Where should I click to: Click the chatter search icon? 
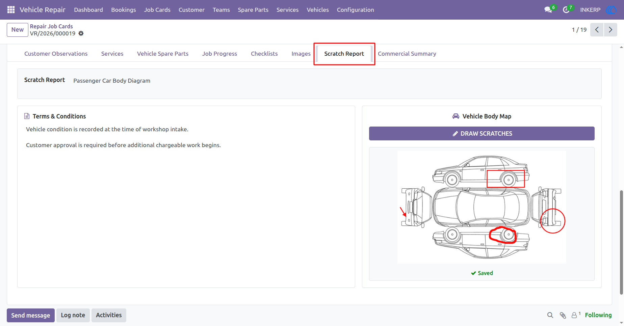pyautogui.click(x=550, y=315)
